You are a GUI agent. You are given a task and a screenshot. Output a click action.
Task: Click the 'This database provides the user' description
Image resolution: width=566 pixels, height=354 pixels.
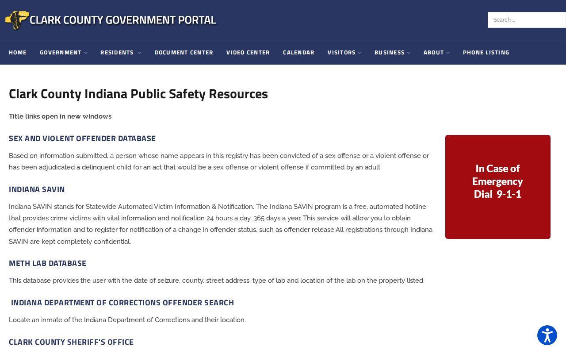[x=217, y=281]
